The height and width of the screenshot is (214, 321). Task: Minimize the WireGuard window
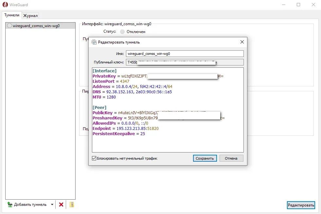[284, 5]
